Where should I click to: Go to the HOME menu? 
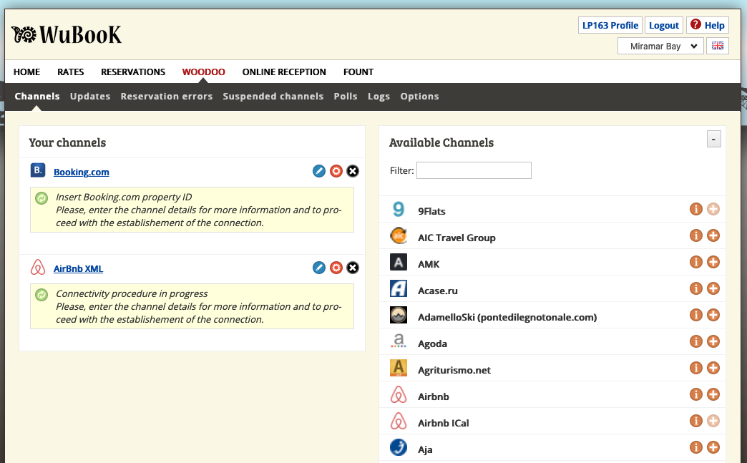pos(26,72)
